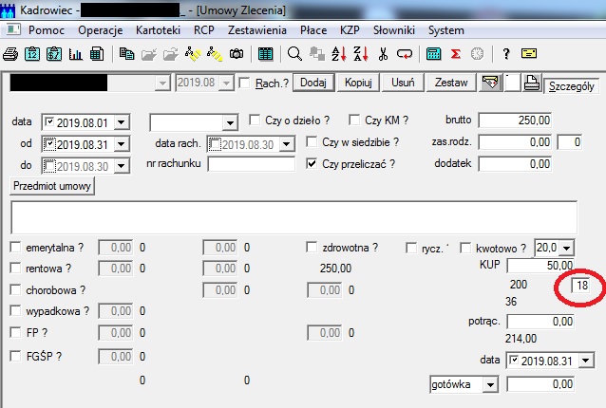Click the grayed clock icon

(x=478, y=54)
